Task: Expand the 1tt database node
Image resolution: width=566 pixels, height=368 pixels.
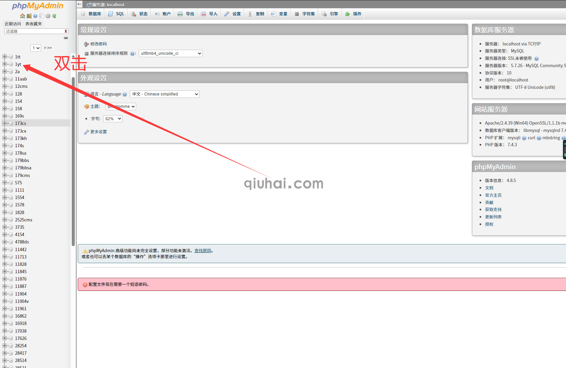Action: click(5, 57)
